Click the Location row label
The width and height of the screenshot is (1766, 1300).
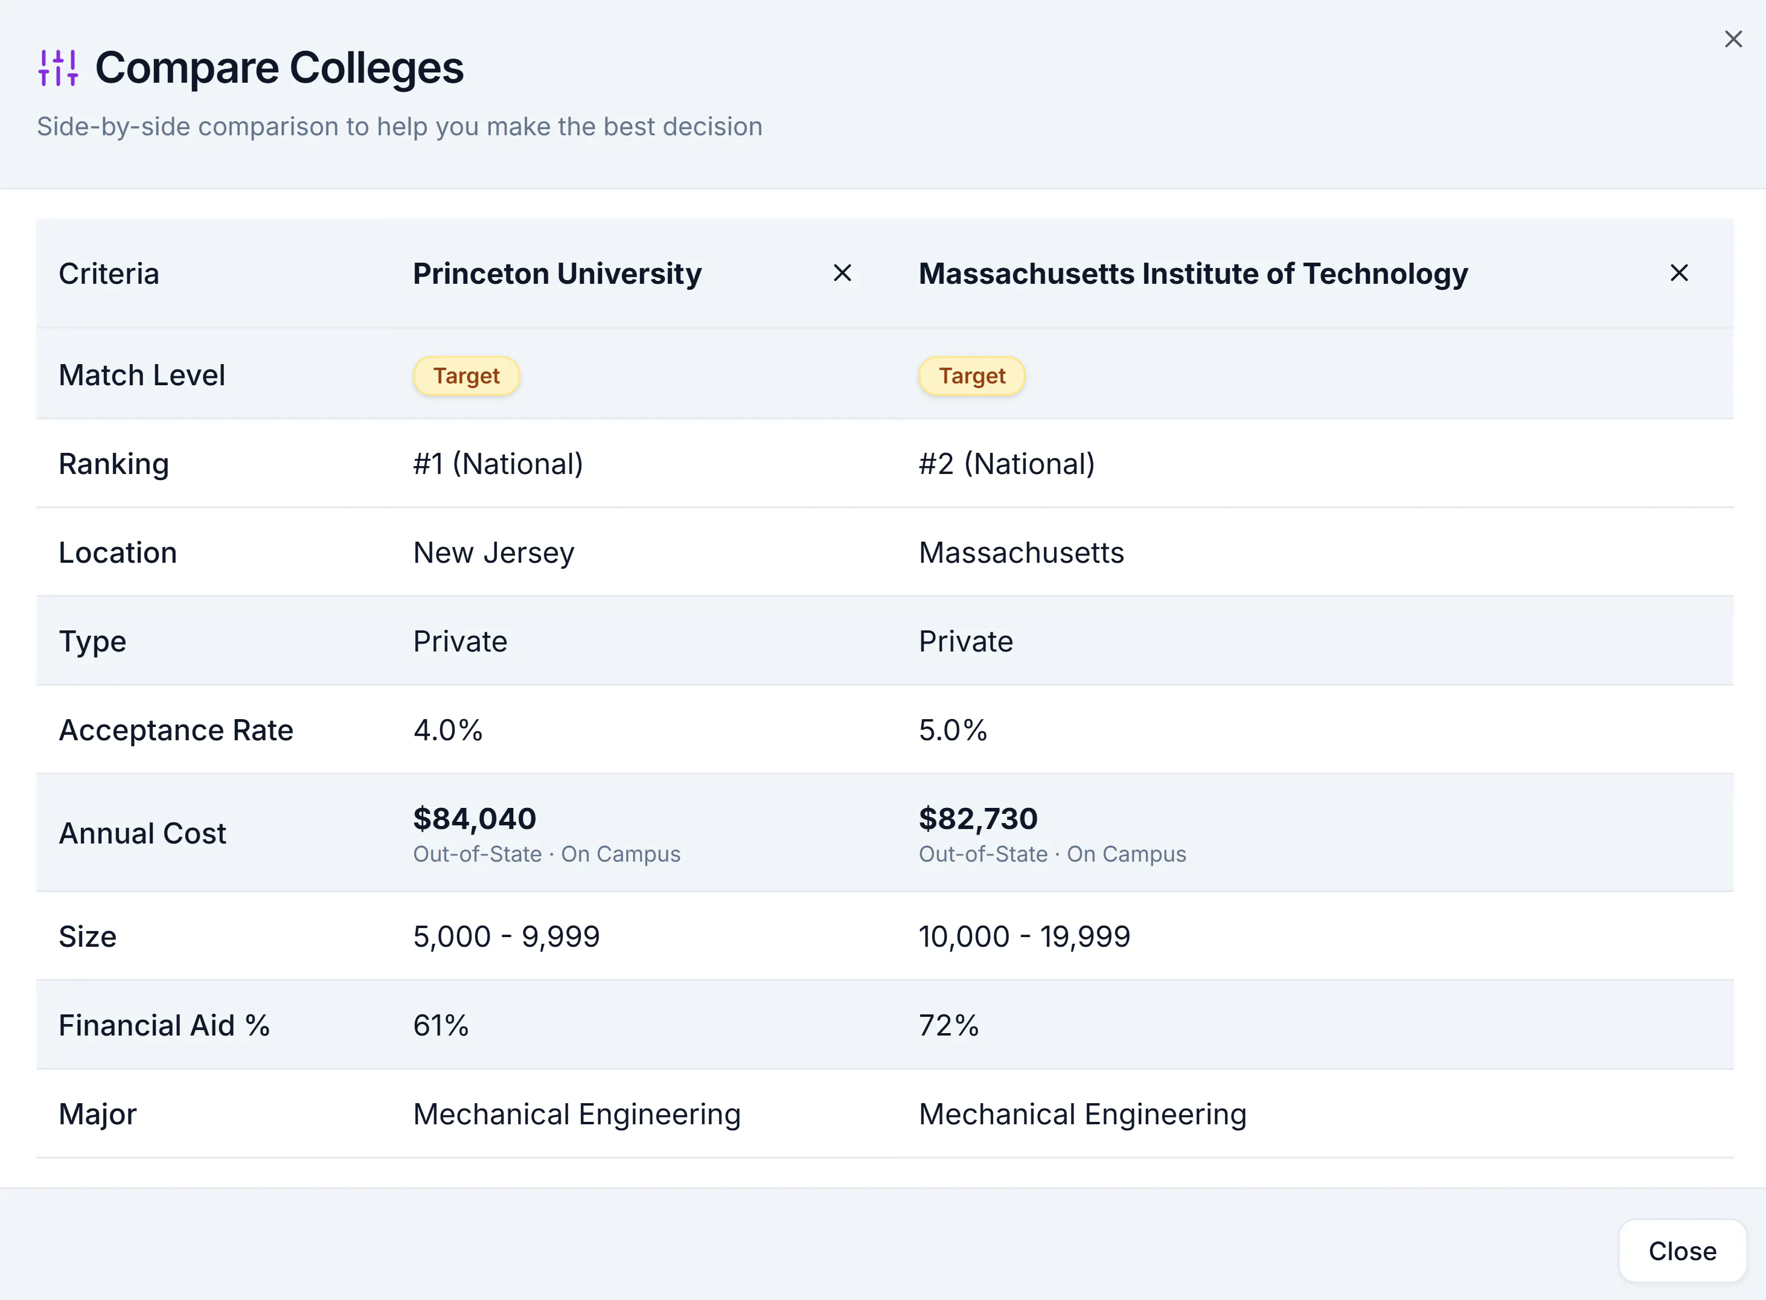[x=118, y=552]
